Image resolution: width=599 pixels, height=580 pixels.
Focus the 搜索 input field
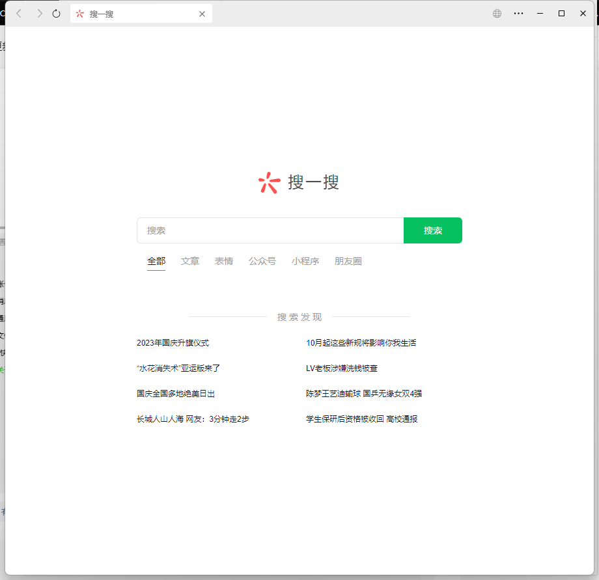tap(270, 230)
